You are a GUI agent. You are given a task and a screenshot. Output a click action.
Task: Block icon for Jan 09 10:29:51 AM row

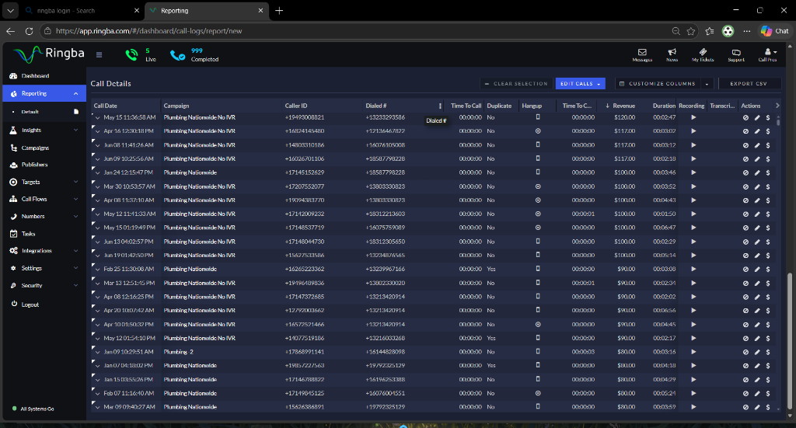[x=745, y=352]
